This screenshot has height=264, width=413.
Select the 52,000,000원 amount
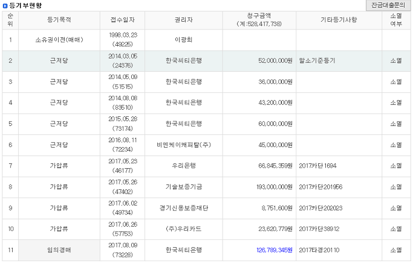(x=275, y=61)
